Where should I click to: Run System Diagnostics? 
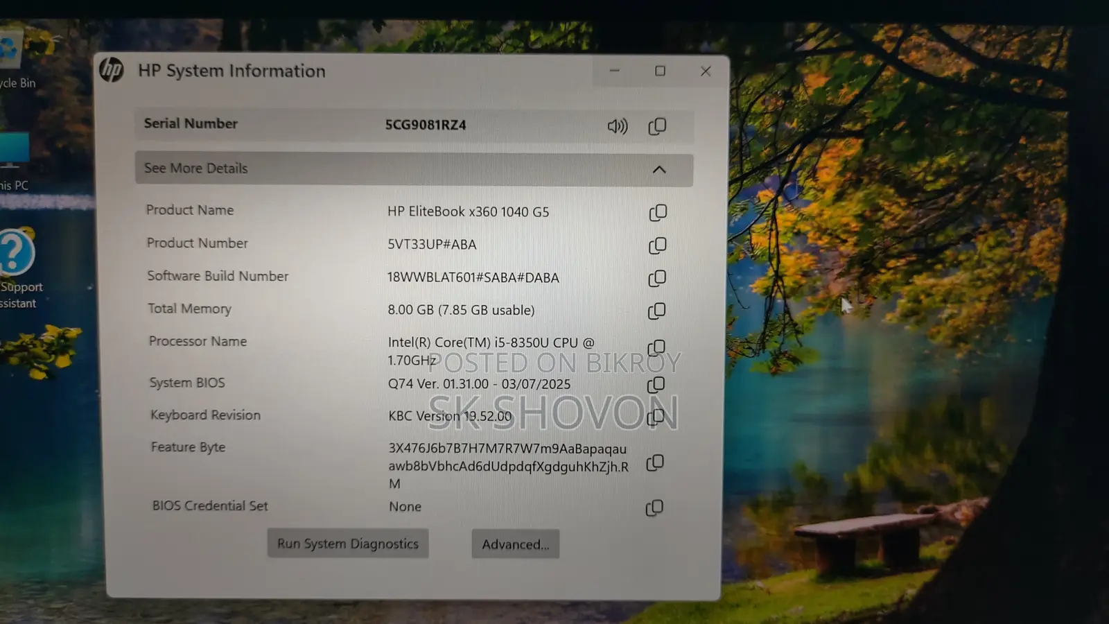(x=348, y=544)
